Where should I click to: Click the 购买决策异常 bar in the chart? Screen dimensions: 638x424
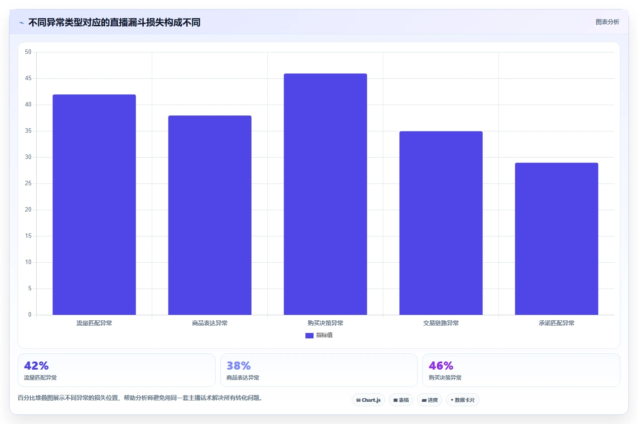325,194
